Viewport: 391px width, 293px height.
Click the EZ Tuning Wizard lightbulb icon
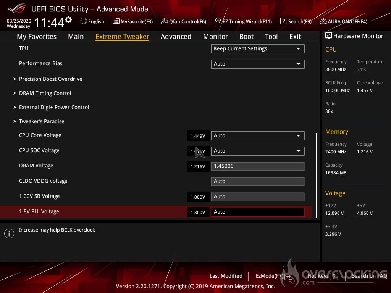pyautogui.click(x=218, y=21)
